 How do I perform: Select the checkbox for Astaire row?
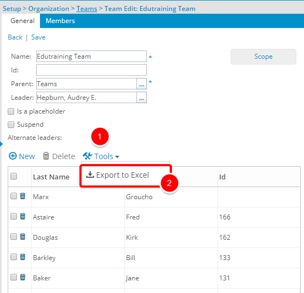(x=14, y=216)
